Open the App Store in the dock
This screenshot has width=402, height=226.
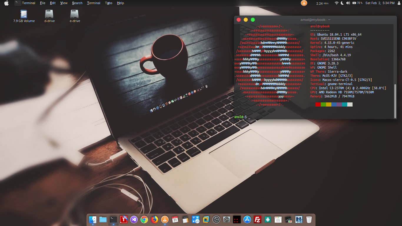tap(247, 220)
